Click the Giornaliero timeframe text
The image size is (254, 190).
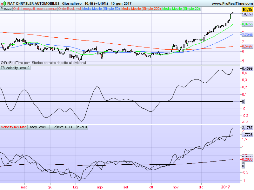[x=72, y=3]
